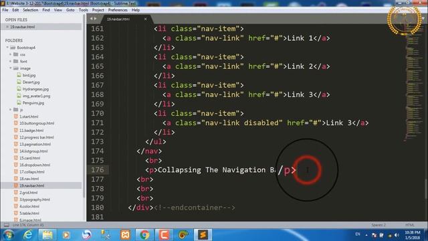
Task: Click image icon beside bird.jpg
Action: [19, 75]
